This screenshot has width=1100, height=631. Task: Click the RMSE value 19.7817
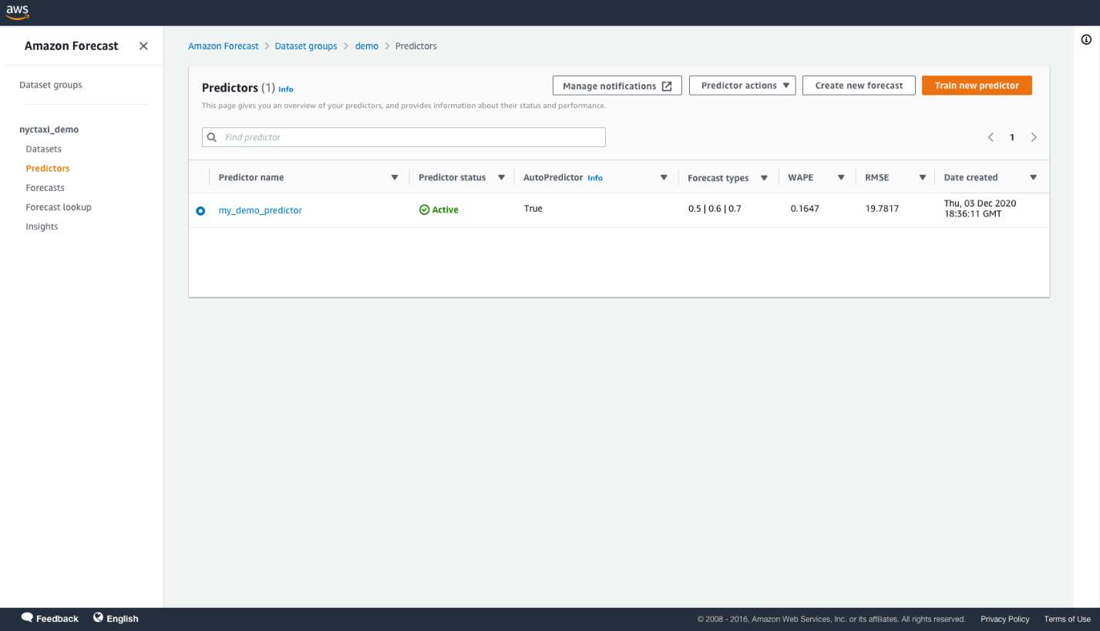[882, 209]
